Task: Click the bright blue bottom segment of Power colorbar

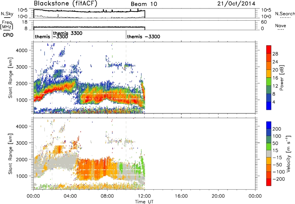Action: click(x=269, y=106)
